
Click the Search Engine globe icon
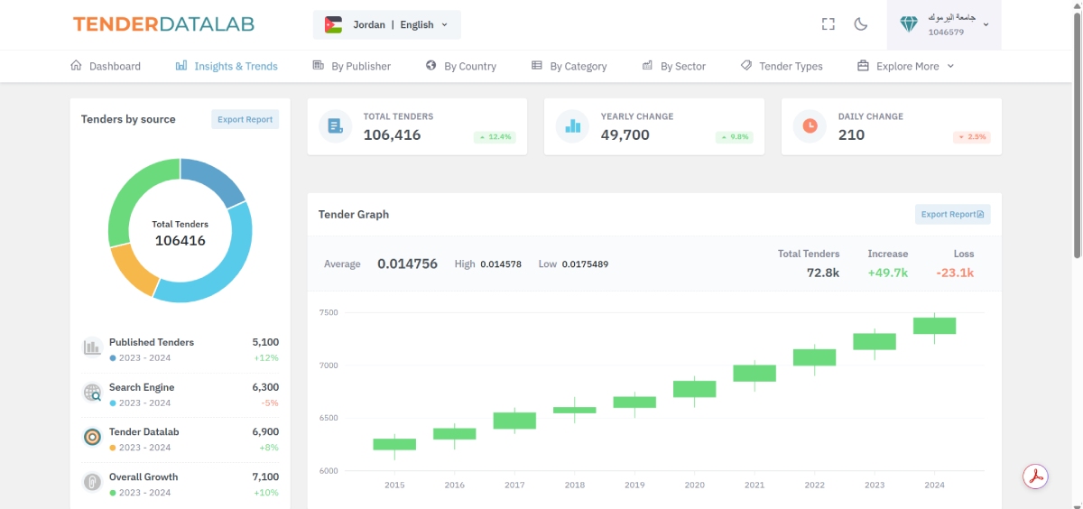(92, 393)
